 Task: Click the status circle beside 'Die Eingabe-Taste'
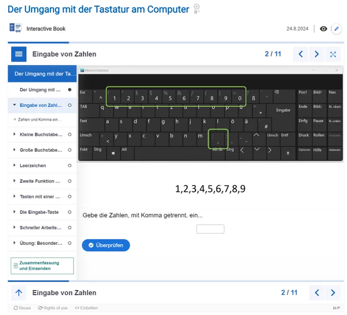70,212
